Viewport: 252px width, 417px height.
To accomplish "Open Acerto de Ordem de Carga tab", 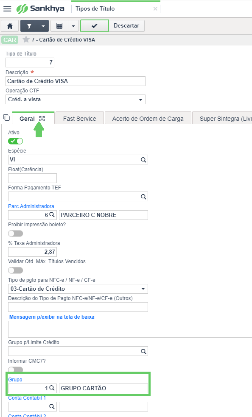I will 148,119.
